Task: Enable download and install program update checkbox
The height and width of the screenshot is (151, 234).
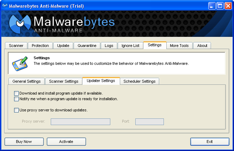Action: tap(16, 93)
